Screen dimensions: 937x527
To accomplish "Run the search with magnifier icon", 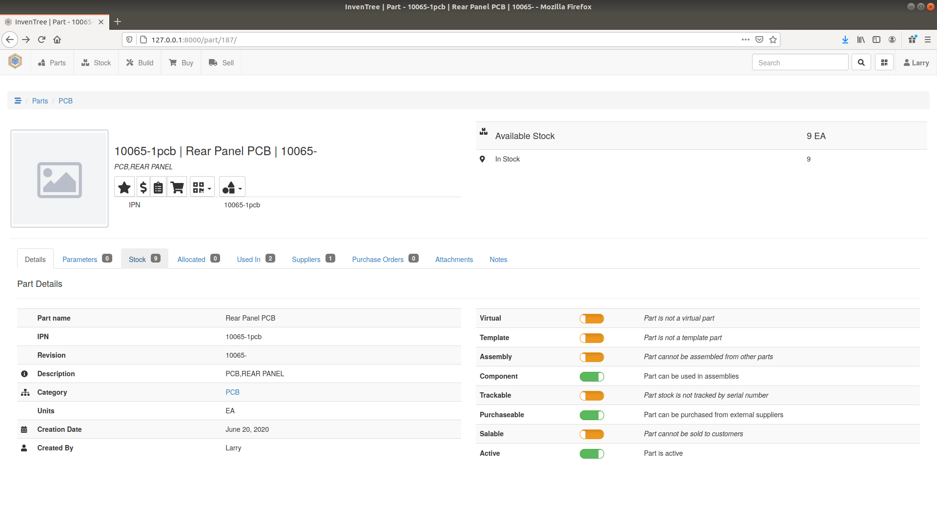I will tap(861, 62).
